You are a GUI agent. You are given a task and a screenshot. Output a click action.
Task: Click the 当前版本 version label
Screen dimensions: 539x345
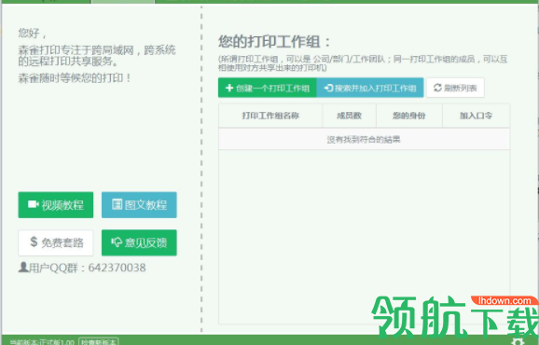(x=42, y=342)
